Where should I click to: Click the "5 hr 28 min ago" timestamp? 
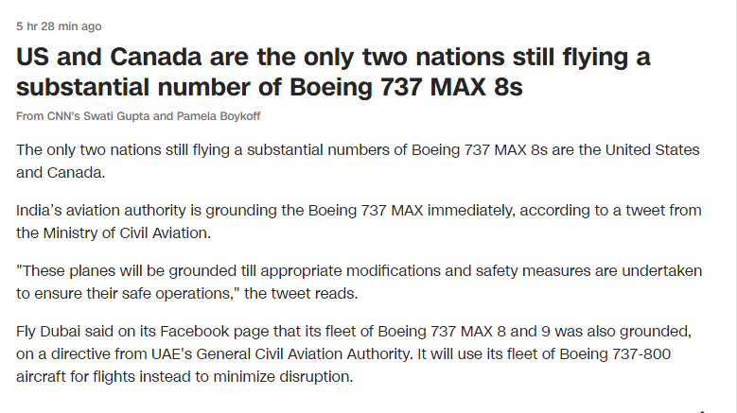click(x=59, y=26)
